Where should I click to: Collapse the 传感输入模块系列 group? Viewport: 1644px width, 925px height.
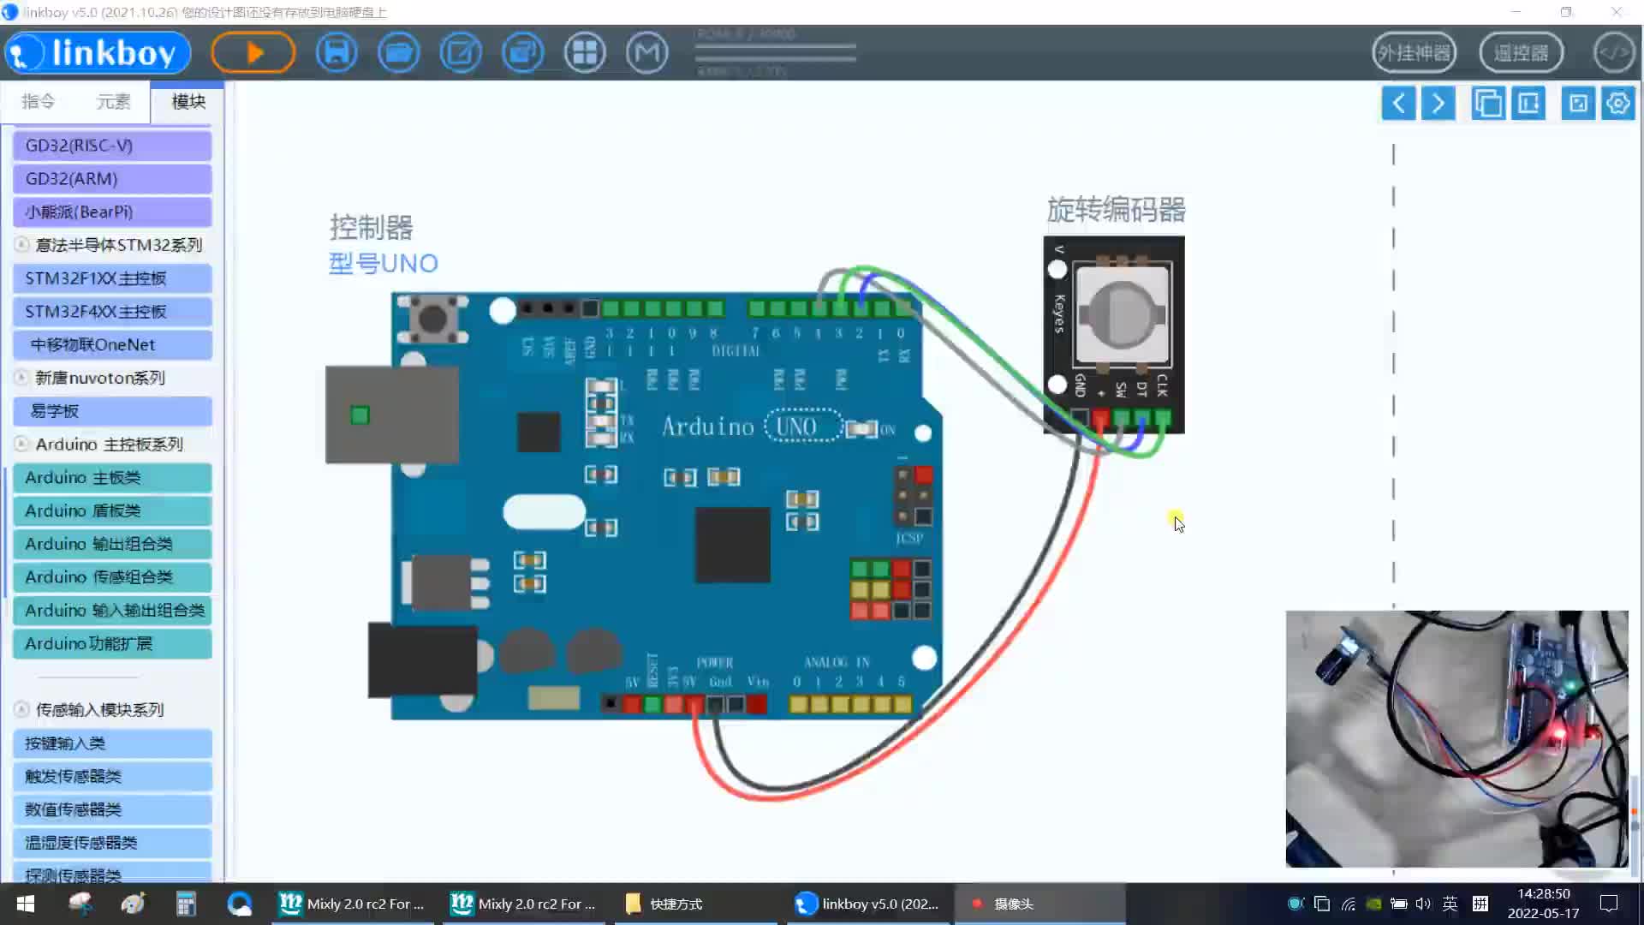tap(21, 710)
